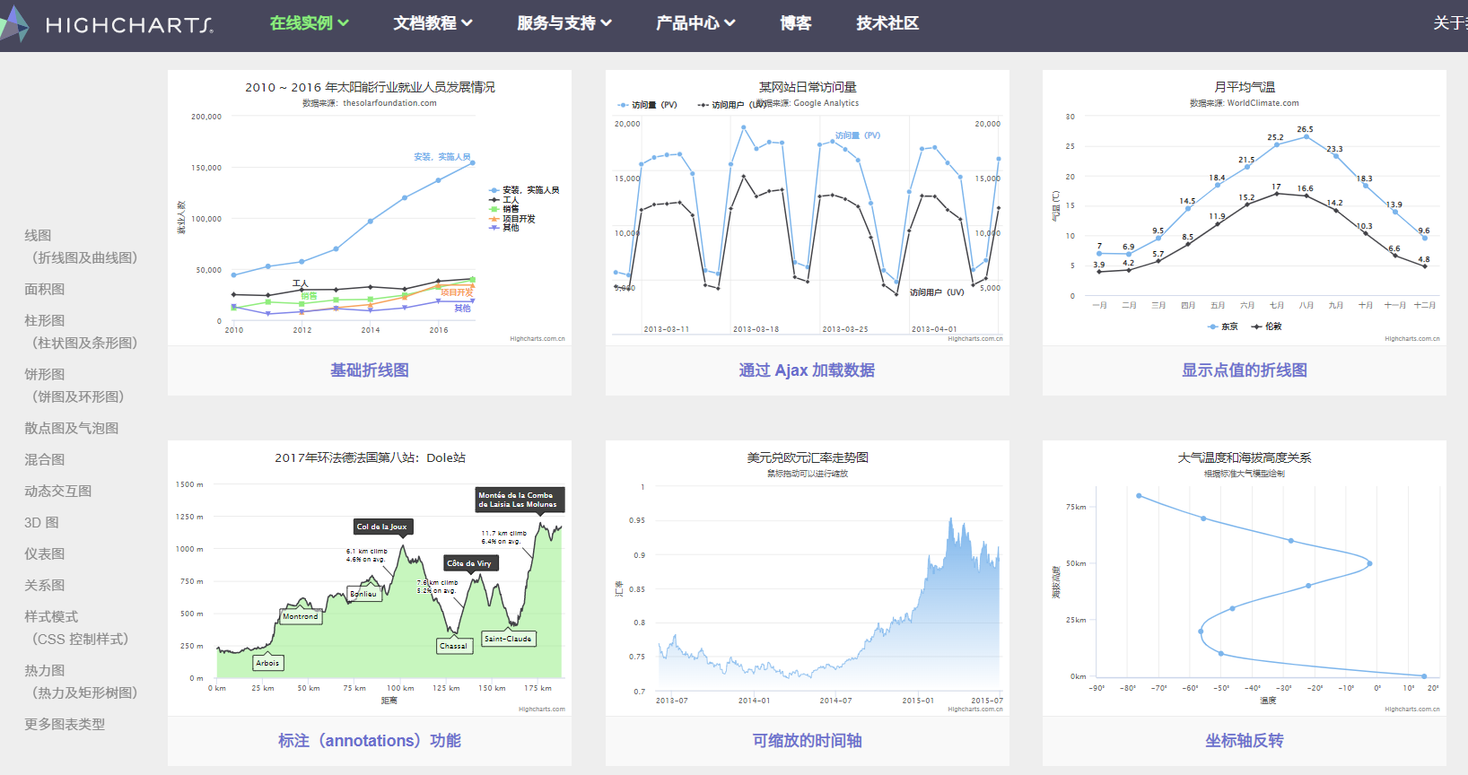Open 关系图 sidebar category
Screen dimensions: 1468x775
[x=45, y=585]
